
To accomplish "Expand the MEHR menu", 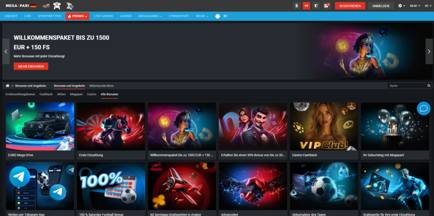I will 202,17.
